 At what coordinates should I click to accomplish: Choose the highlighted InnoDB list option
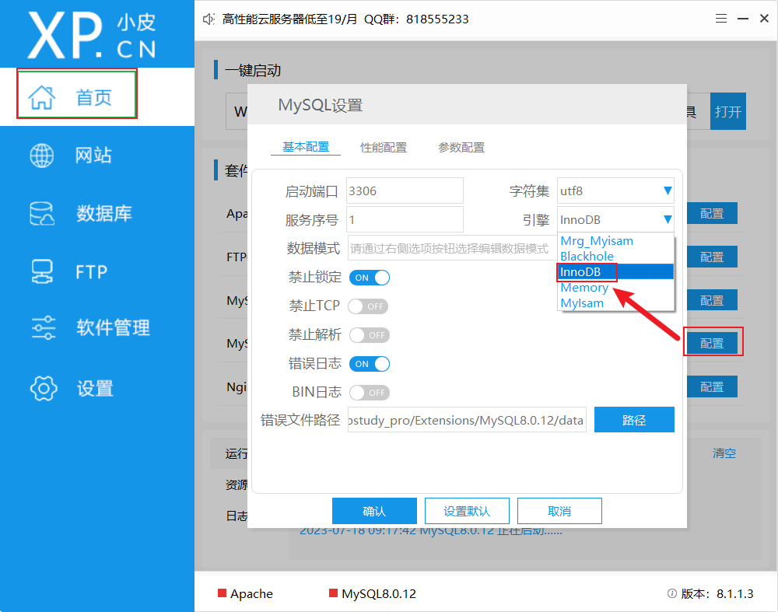coord(615,271)
